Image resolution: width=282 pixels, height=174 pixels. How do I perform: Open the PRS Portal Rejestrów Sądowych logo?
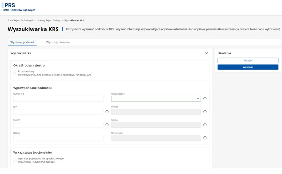(x=18, y=7)
